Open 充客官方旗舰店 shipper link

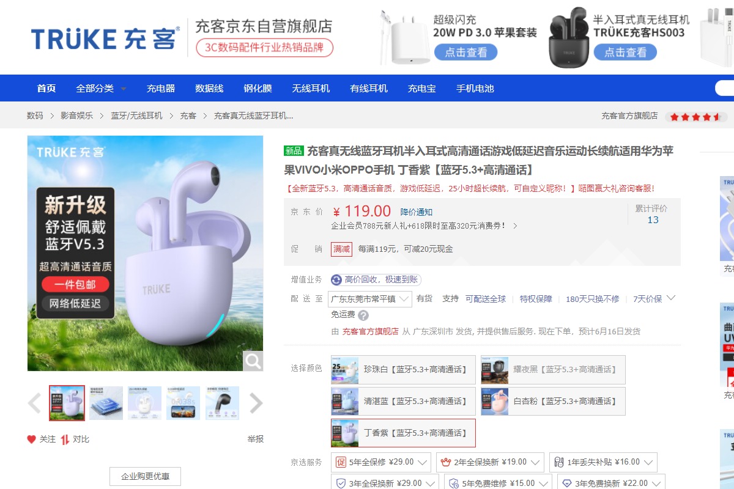(370, 331)
